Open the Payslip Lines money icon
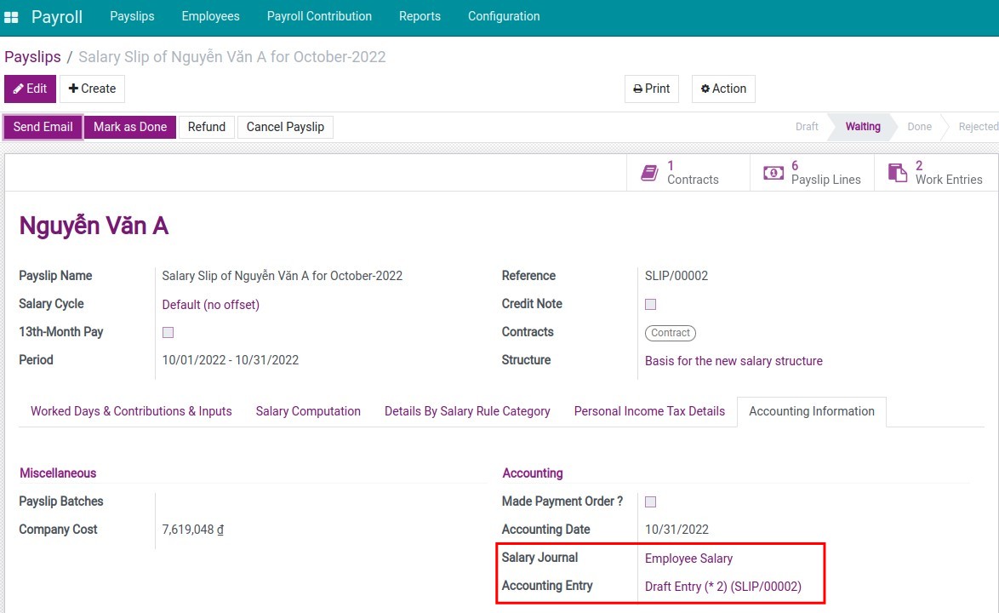Screen dimensions: 999x613 pos(773,170)
